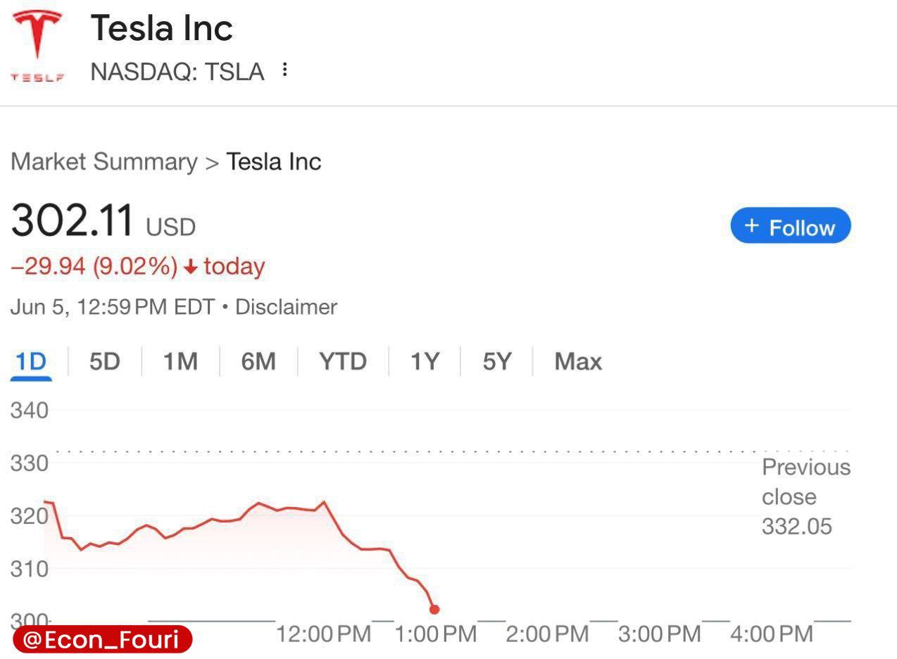Switch to the 5D chart range
The height and width of the screenshot is (659, 897).
pyautogui.click(x=104, y=362)
